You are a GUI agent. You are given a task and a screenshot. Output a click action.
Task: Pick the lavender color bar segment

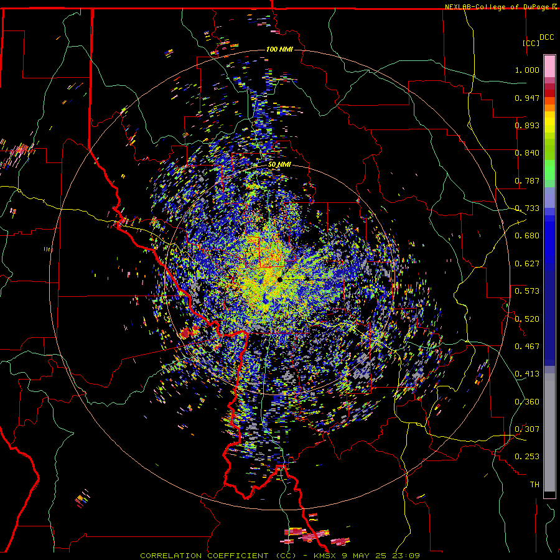pyautogui.click(x=549, y=197)
